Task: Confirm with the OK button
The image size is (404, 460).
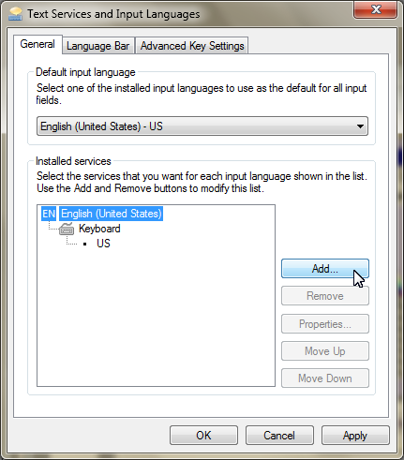Action: (203, 436)
